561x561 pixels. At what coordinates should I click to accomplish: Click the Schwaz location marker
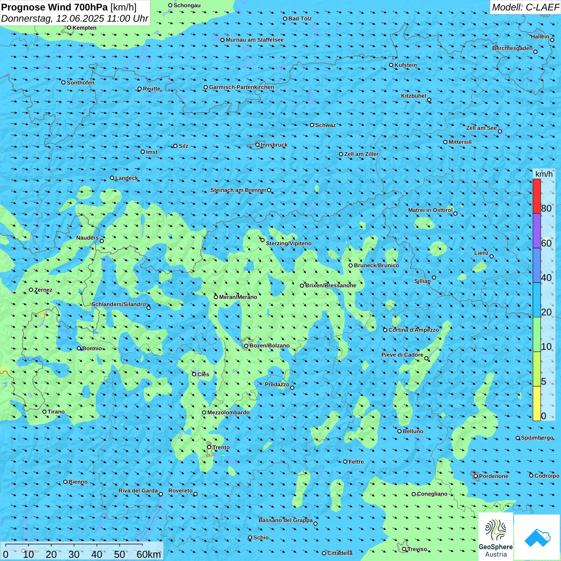[312, 125]
